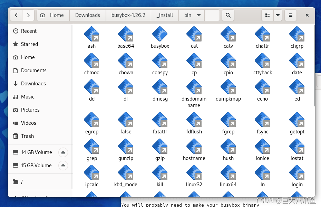Open Music in the sidebar

click(x=40, y=96)
